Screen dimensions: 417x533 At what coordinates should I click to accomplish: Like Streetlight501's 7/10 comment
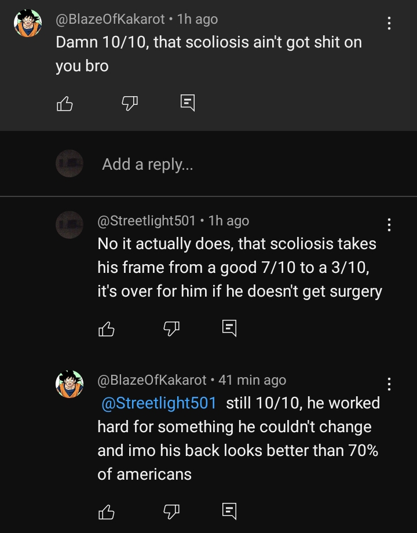(x=107, y=328)
